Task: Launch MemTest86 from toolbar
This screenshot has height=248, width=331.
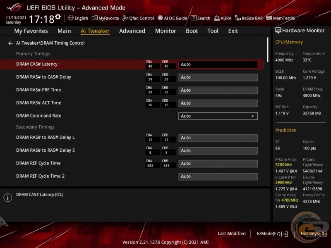Action: point(281,18)
